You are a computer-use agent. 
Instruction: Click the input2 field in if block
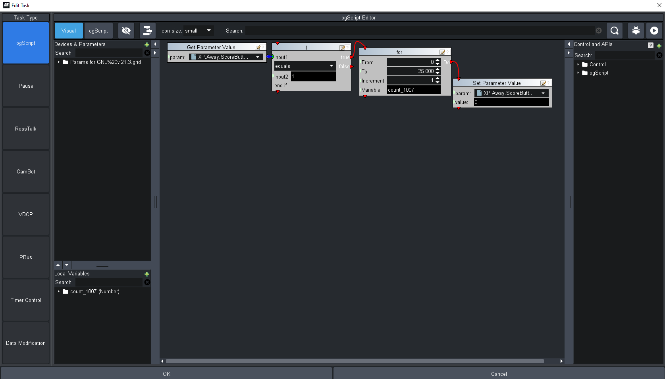click(x=314, y=77)
